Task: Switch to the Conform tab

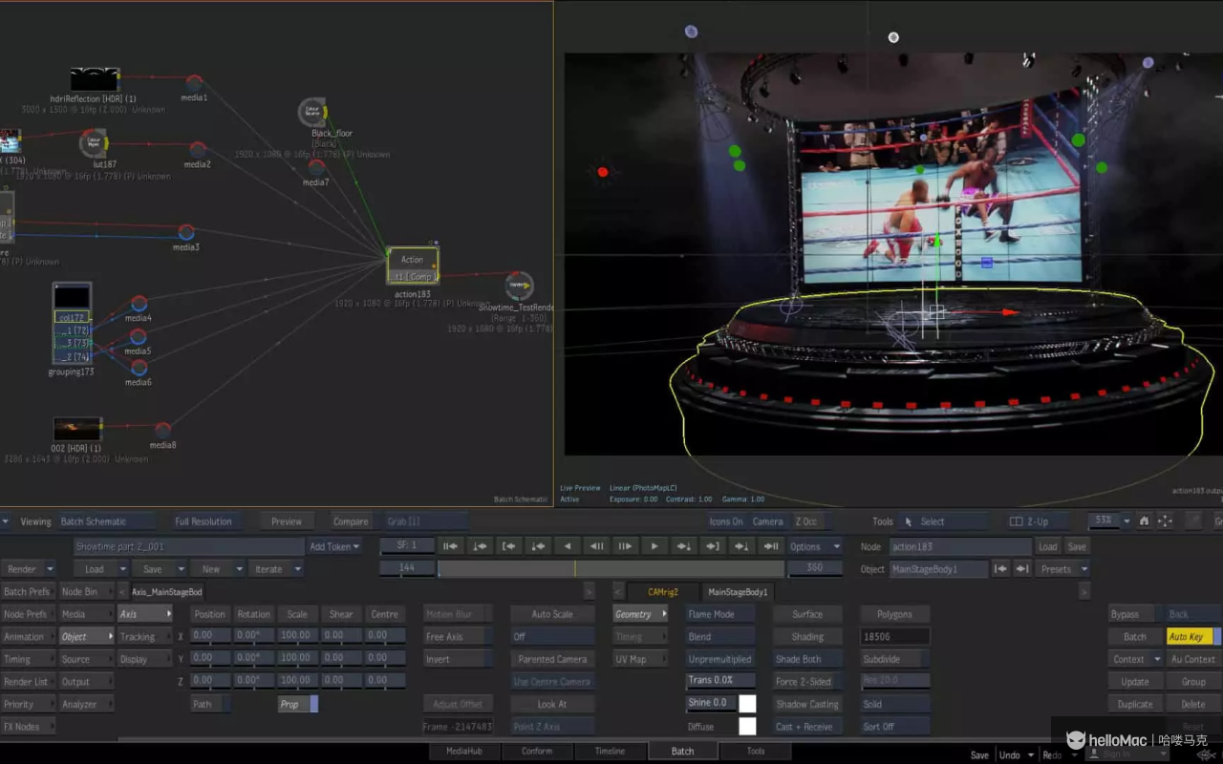Action: click(537, 751)
